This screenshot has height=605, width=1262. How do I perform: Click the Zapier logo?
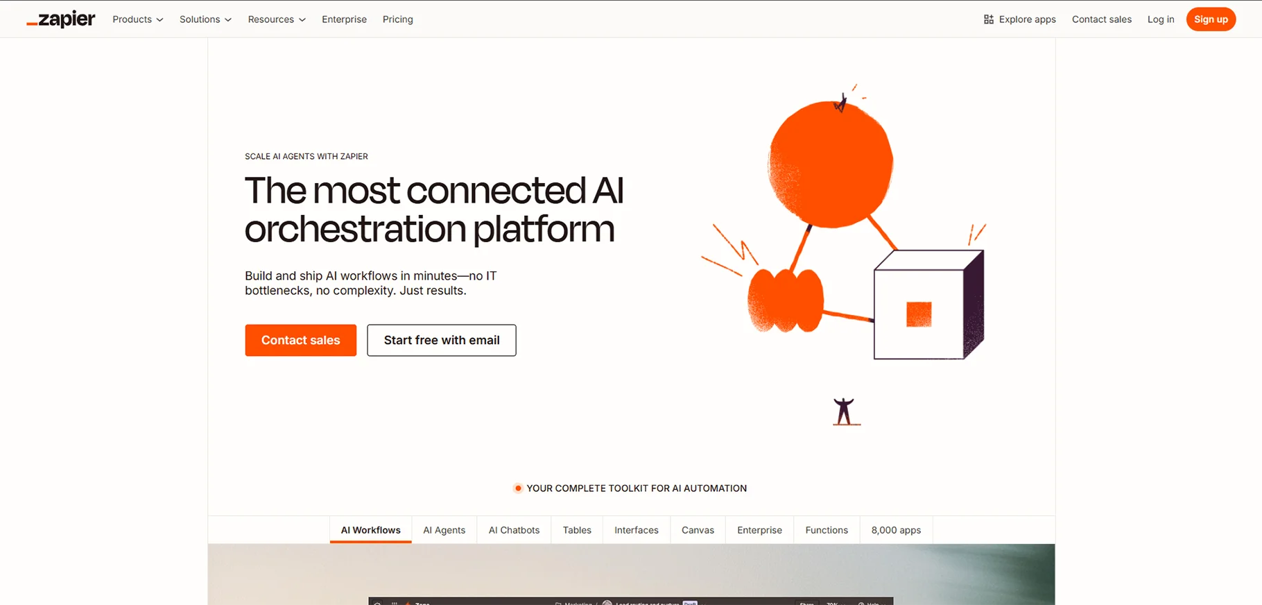click(61, 19)
